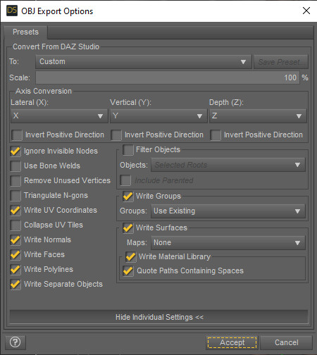Toggle Quote Paths Containing Spaces
The width and height of the screenshot is (317, 355).
(x=128, y=270)
